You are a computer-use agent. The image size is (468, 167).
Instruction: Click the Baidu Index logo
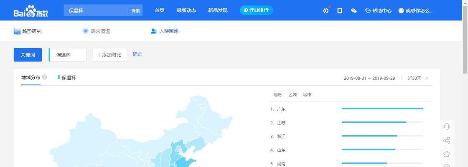point(31,11)
